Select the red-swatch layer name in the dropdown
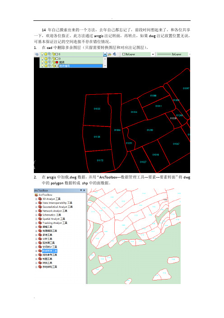 pyautogui.click(x=62, y=62)
